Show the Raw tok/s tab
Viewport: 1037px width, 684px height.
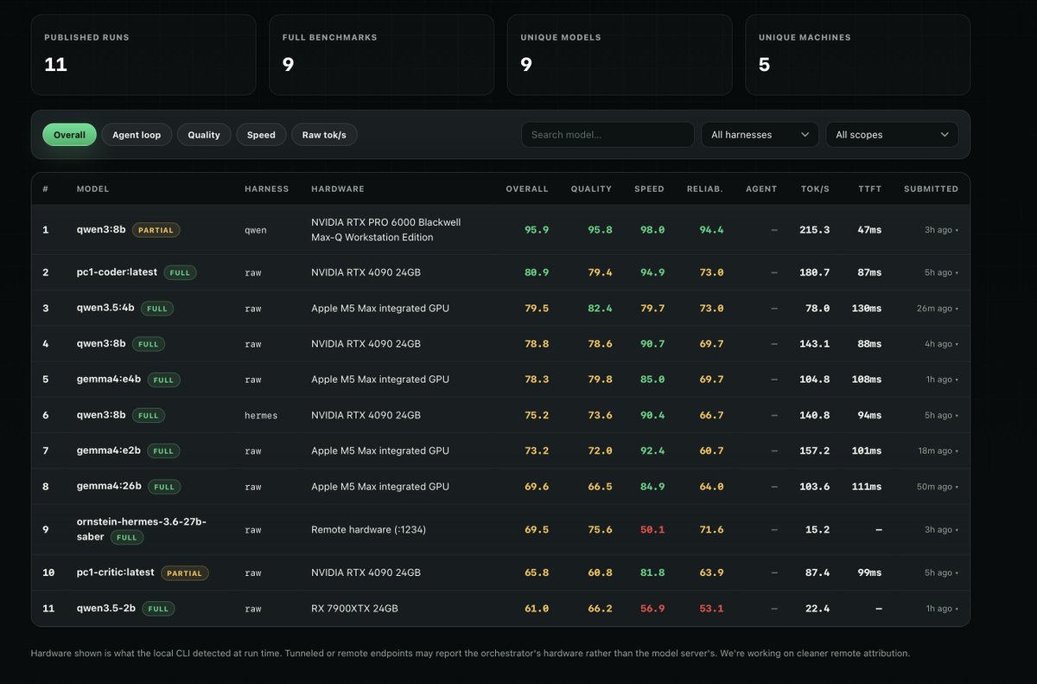[x=324, y=135]
